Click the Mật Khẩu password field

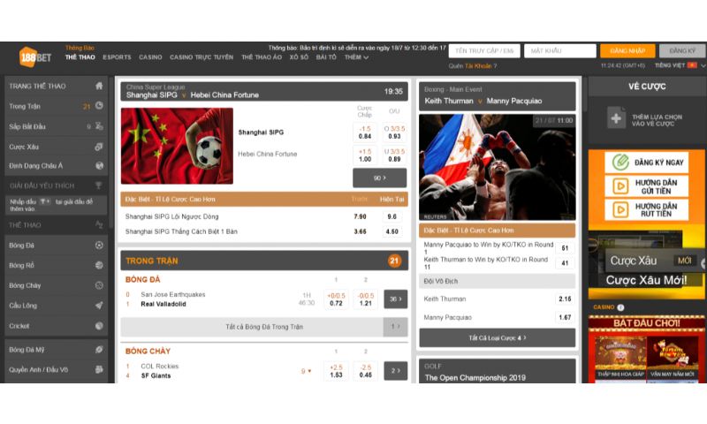[560, 51]
